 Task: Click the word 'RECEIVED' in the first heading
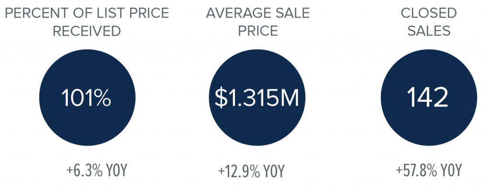click(87, 31)
